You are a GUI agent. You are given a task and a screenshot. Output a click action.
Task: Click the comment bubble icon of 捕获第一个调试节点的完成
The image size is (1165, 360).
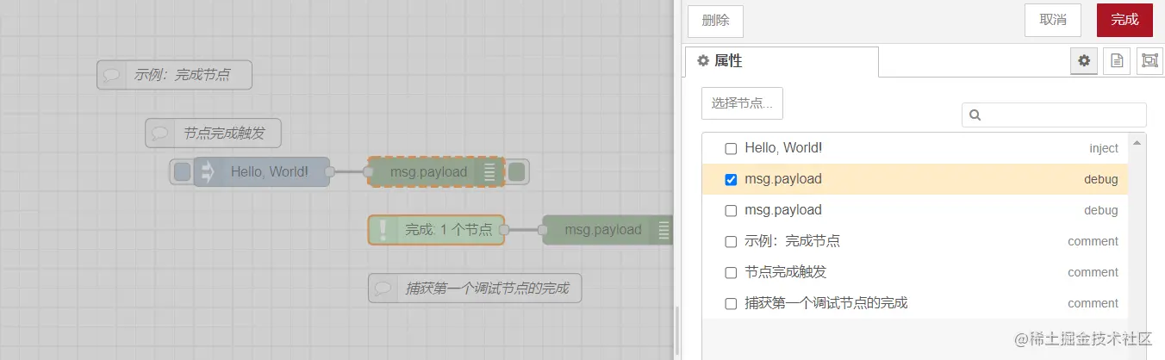click(383, 289)
